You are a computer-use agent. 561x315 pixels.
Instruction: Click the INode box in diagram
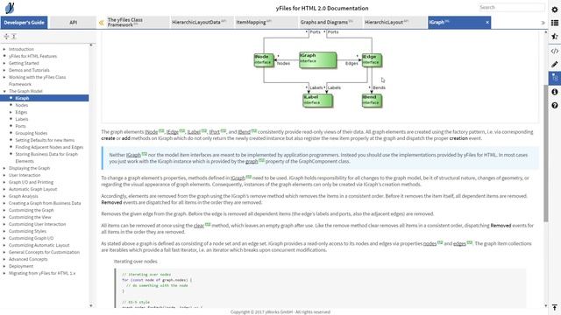(264, 59)
